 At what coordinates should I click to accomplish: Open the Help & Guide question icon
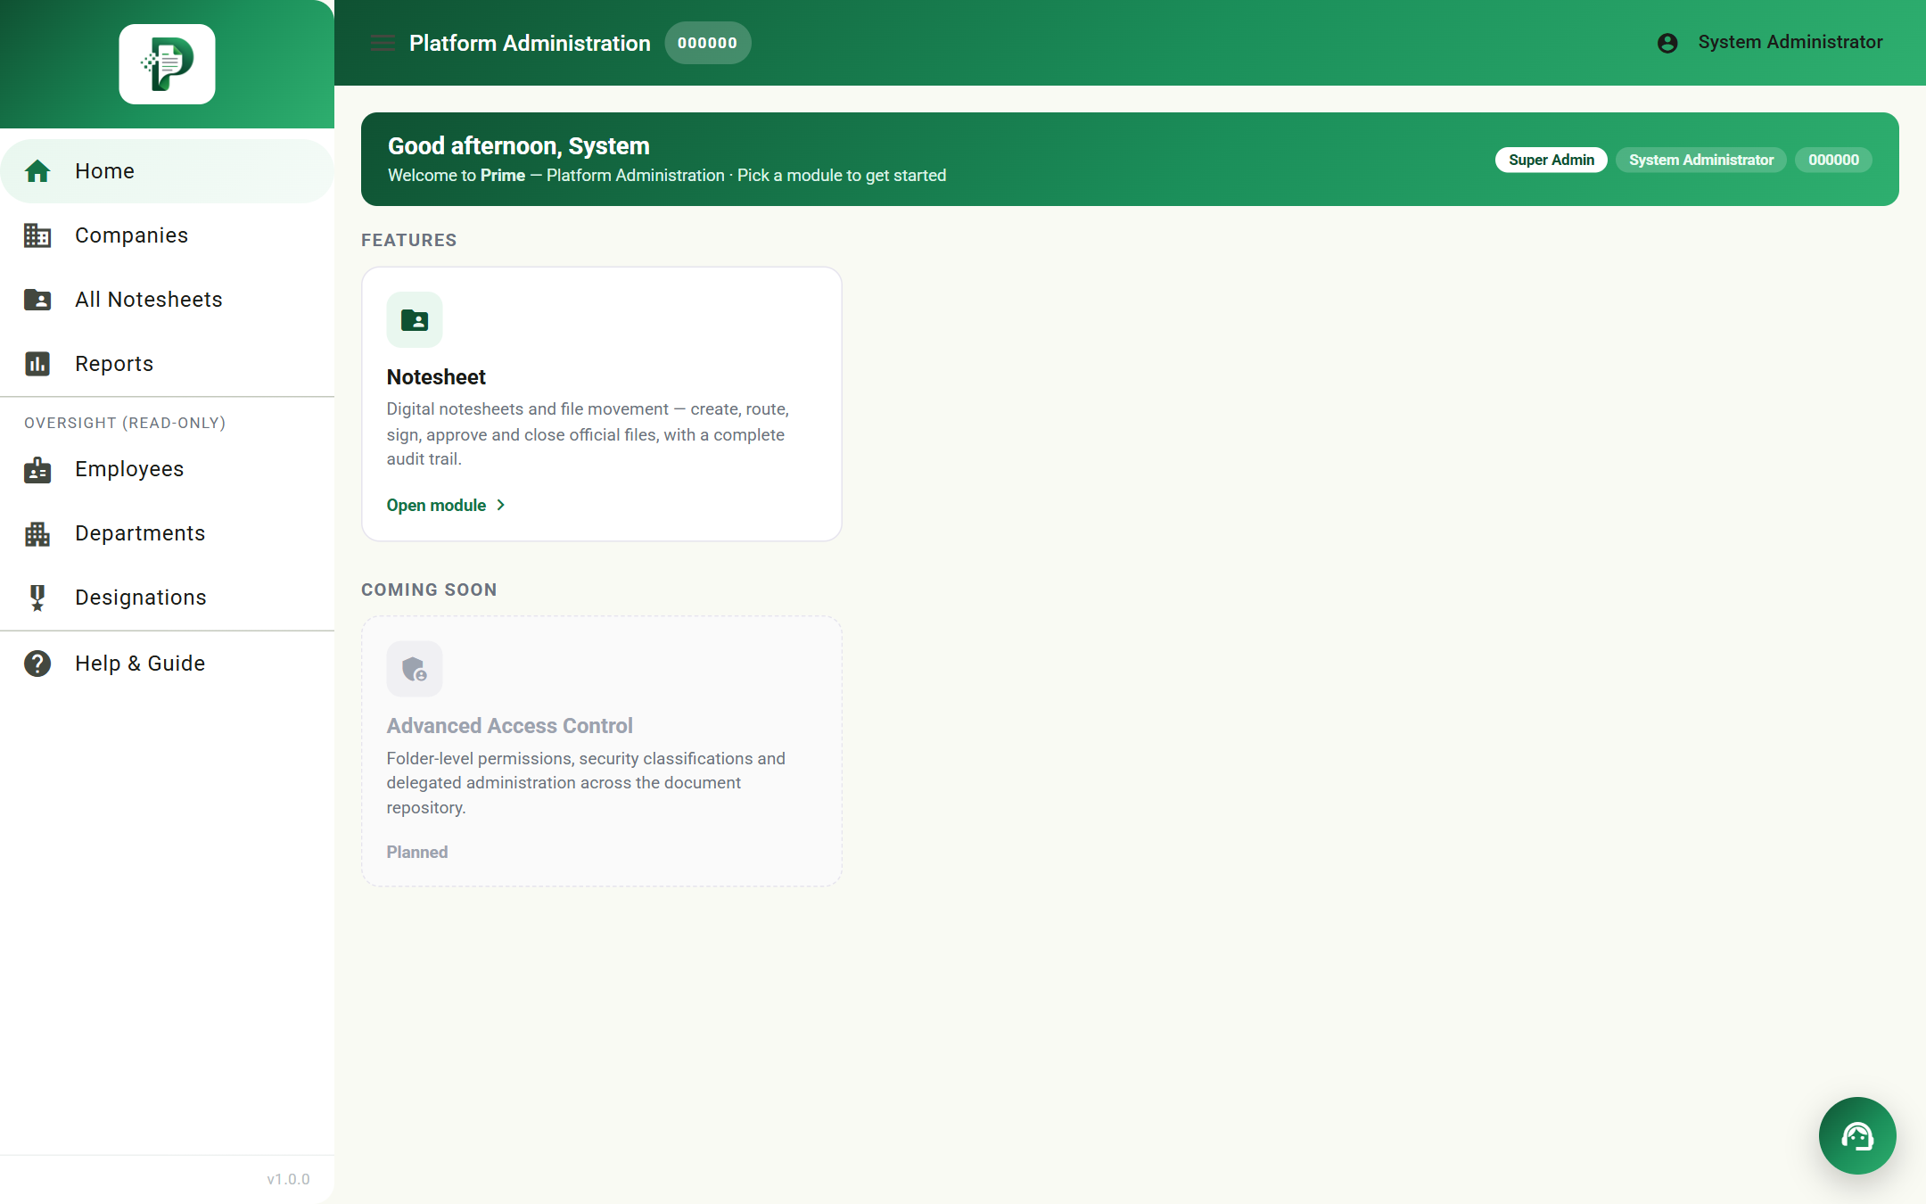point(37,664)
